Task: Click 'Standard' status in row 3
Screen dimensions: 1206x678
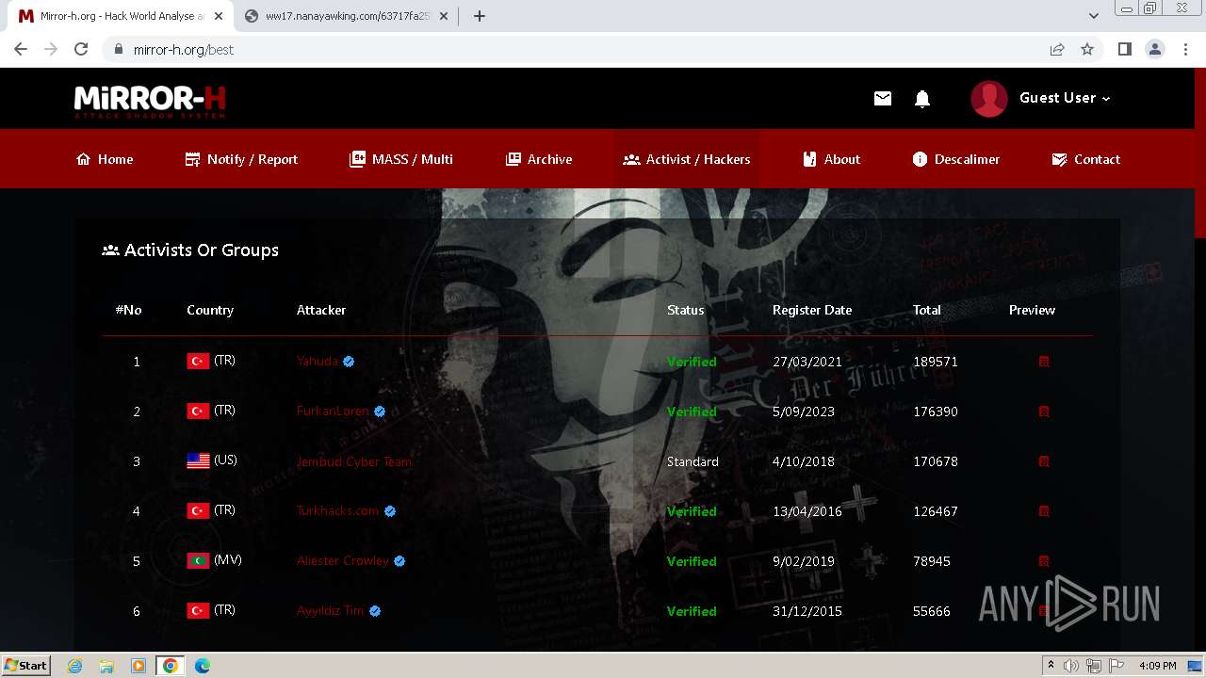Action: point(693,461)
